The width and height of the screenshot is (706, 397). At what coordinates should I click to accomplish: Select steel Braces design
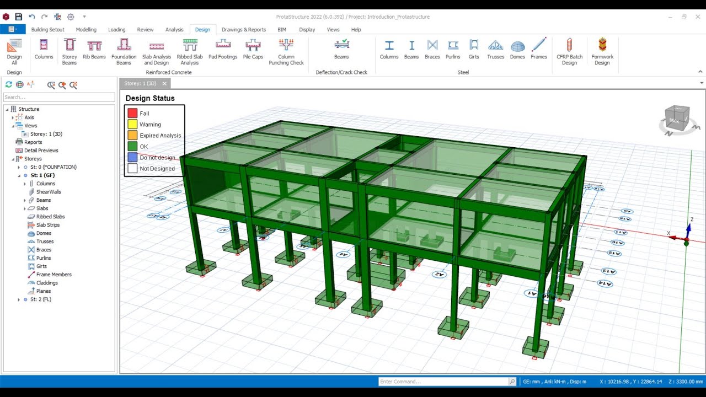432,49
